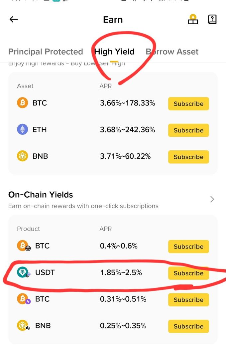Tap the back arrow icon
Viewport: 226px width, 346px height.
click(14, 20)
